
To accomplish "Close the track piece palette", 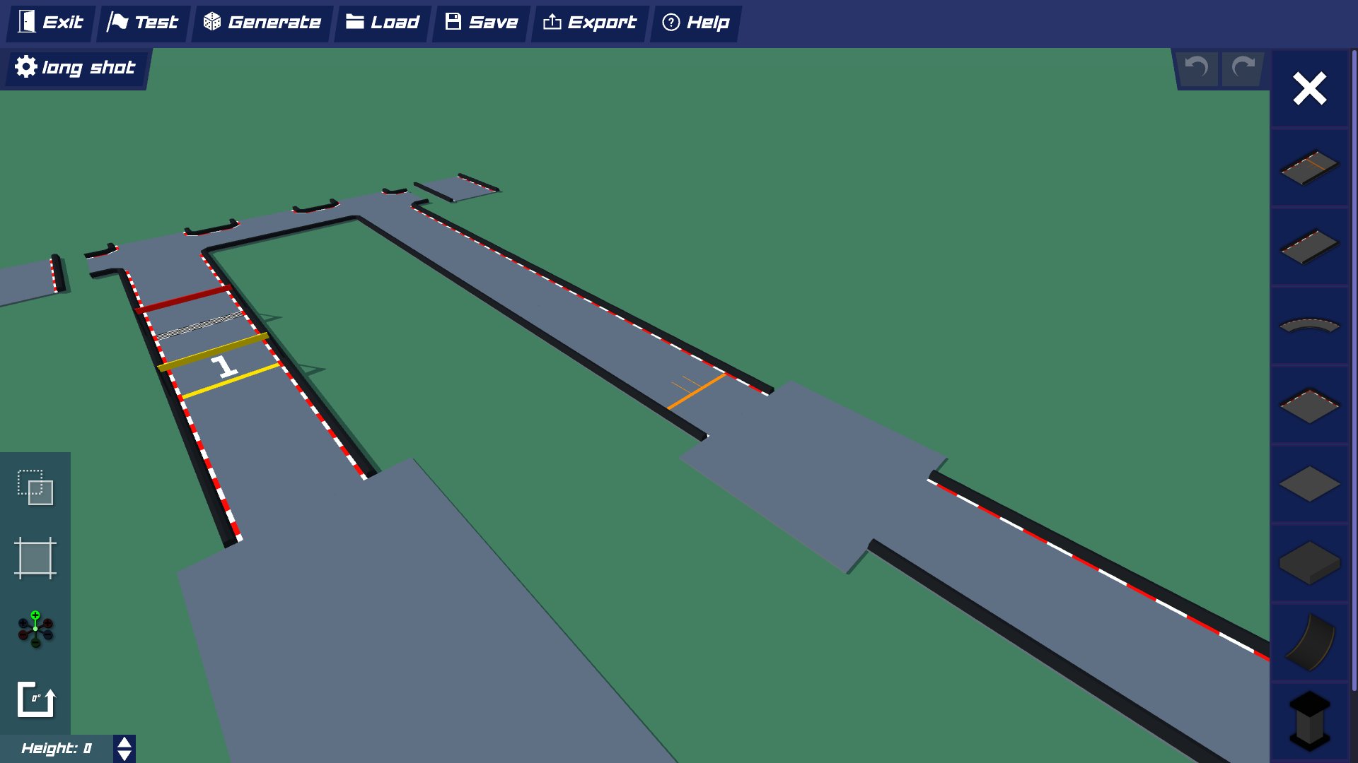I will point(1309,88).
